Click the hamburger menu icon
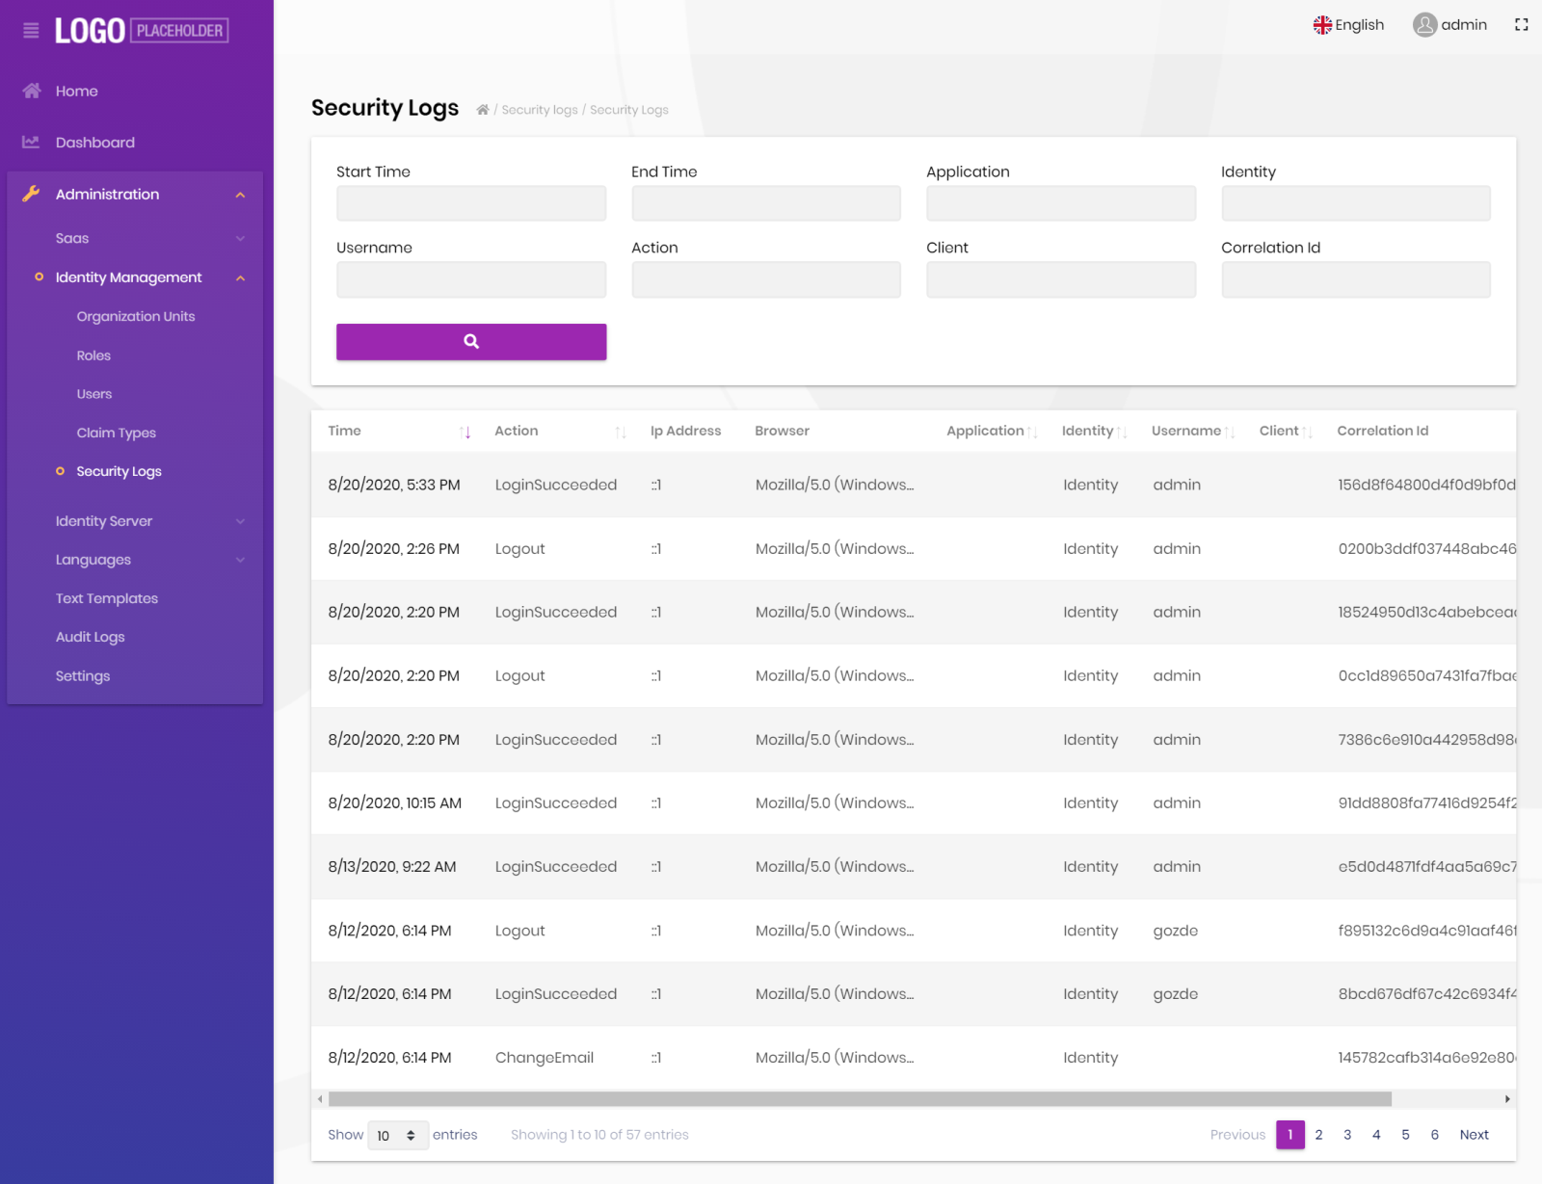The image size is (1542, 1184). tap(31, 31)
